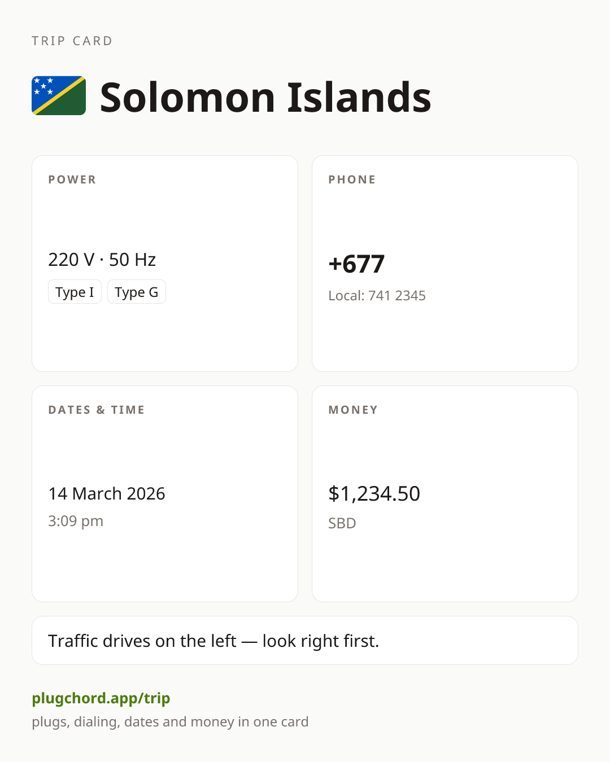Image resolution: width=610 pixels, height=762 pixels.
Task: Click the Solomon Islands flag icon
Action: 59,96
